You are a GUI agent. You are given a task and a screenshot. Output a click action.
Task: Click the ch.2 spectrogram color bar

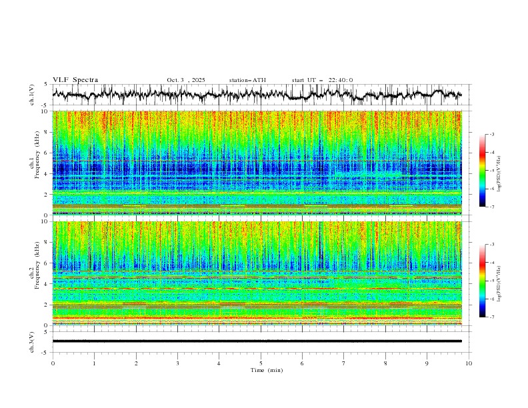[x=483, y=281]
